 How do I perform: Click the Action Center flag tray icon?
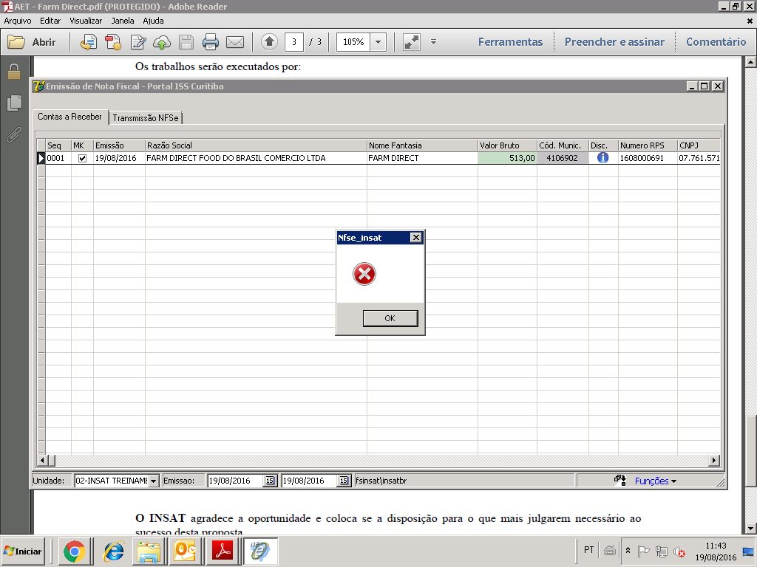644,551
